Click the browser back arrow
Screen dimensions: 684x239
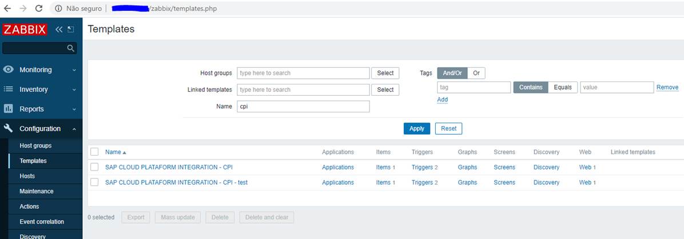click(x=7, y=9)
